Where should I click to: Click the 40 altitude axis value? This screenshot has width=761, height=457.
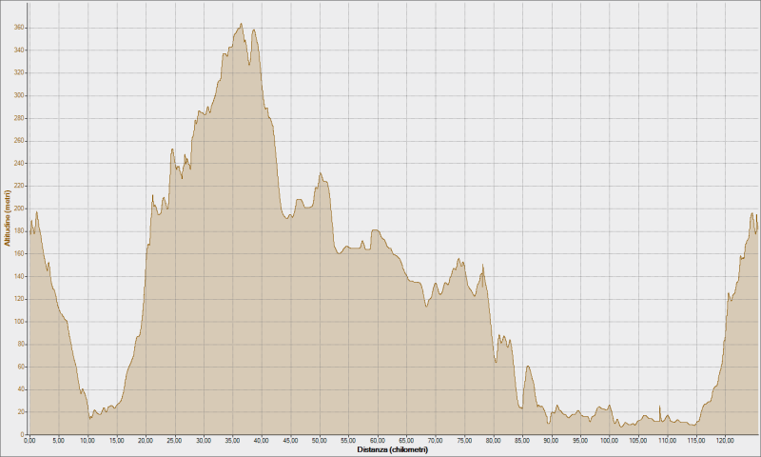click(x=21, y=389)
